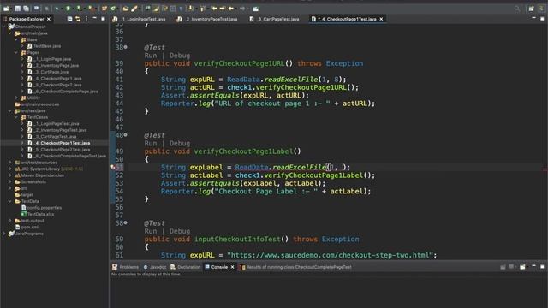Viewport: 548px width, 308px height.
Task: Expand JRE System Library node
Action: [10, 169]
